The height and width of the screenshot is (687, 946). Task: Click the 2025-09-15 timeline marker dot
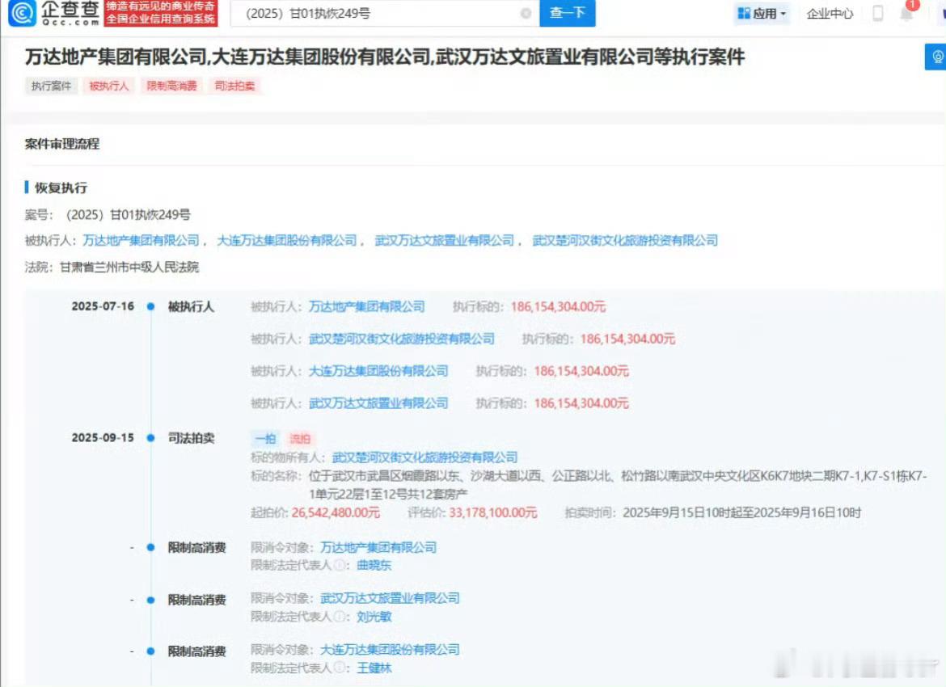[151, 438]
